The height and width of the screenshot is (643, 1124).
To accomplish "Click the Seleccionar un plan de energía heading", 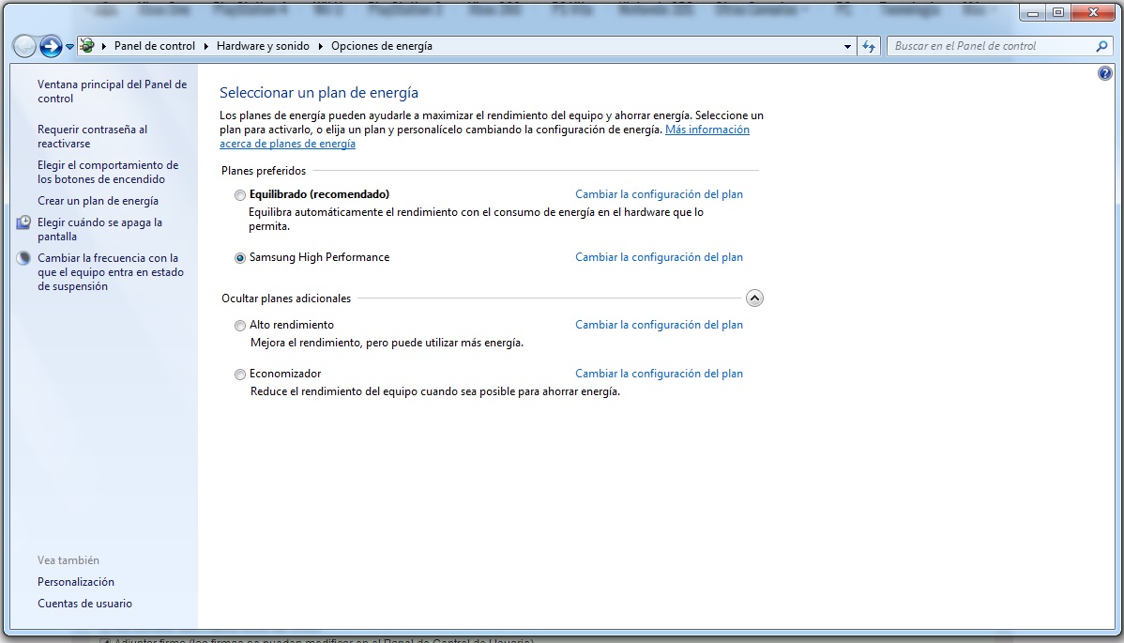I will (x=318, y=93).
